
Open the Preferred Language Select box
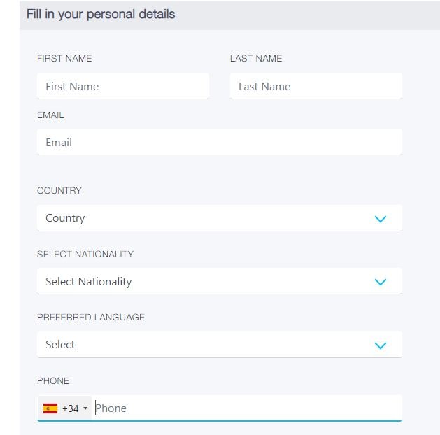pos(220,345)
